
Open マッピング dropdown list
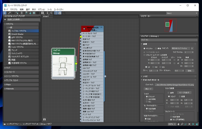[182, 48]
